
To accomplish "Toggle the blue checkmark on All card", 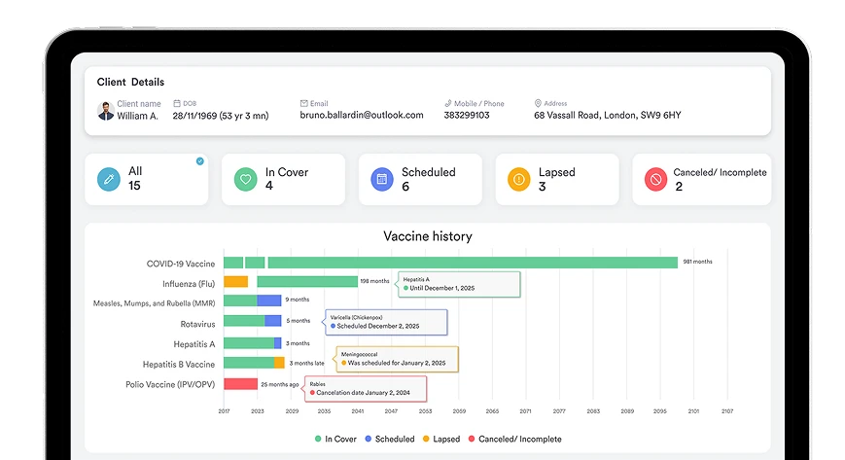I will (200, 161).
